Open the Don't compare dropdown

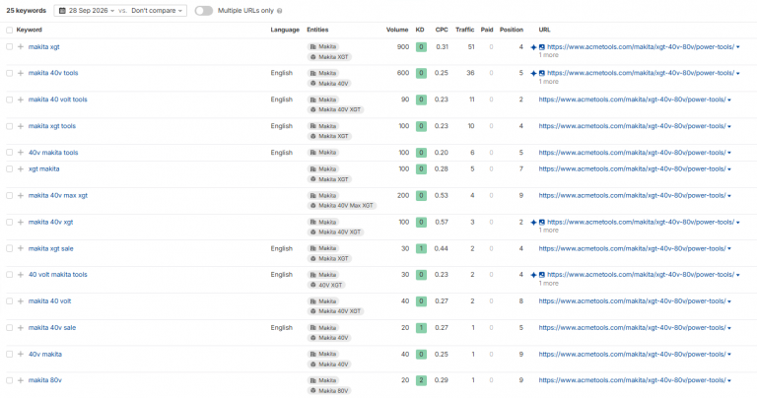click(157, 11)
